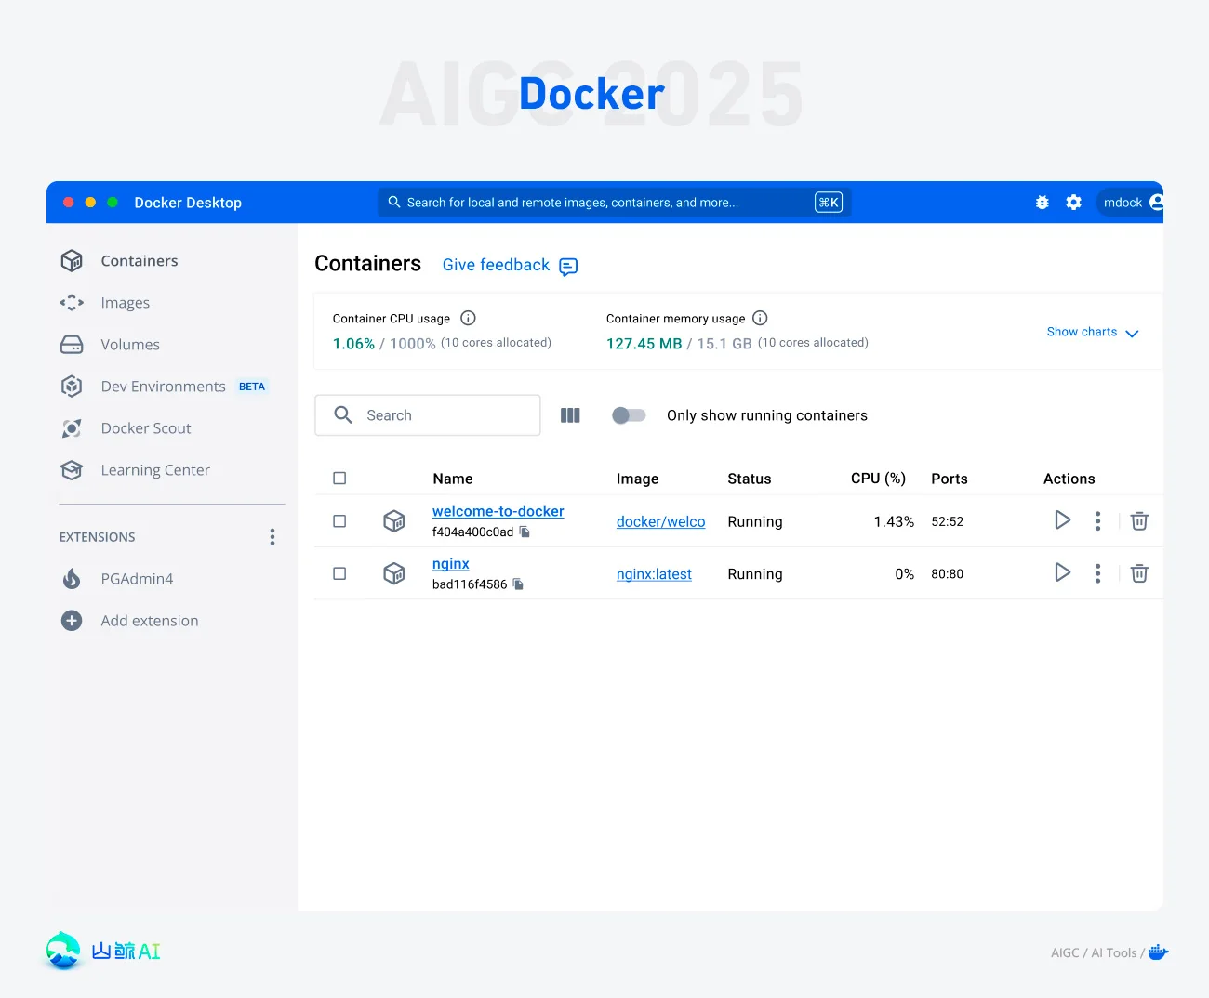1209x998 pixels.
Task: Click the Containers cube icon in sidebar
Action: pos(72,261)
